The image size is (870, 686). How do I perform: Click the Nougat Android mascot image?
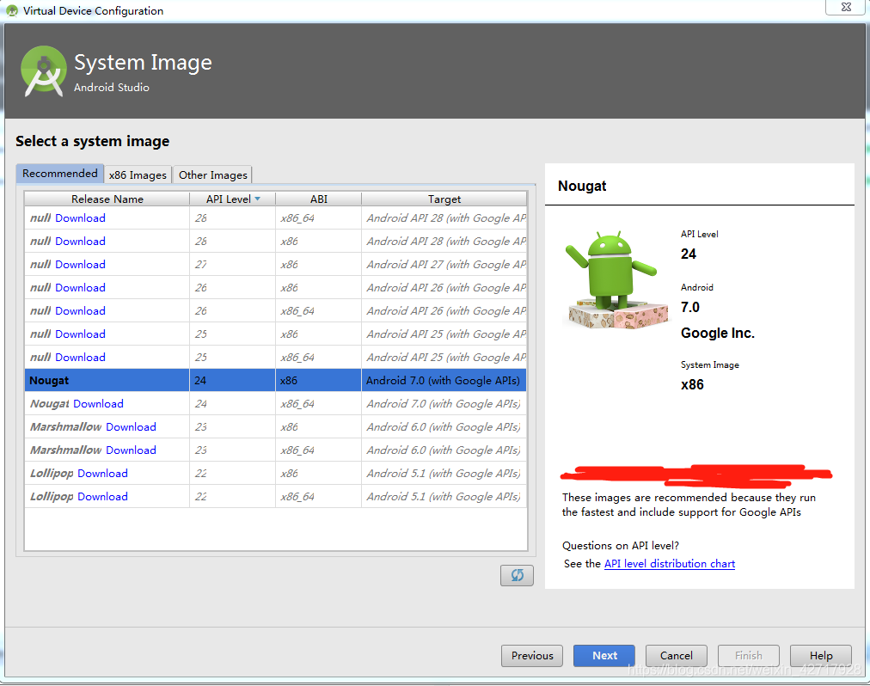[616, 279]
